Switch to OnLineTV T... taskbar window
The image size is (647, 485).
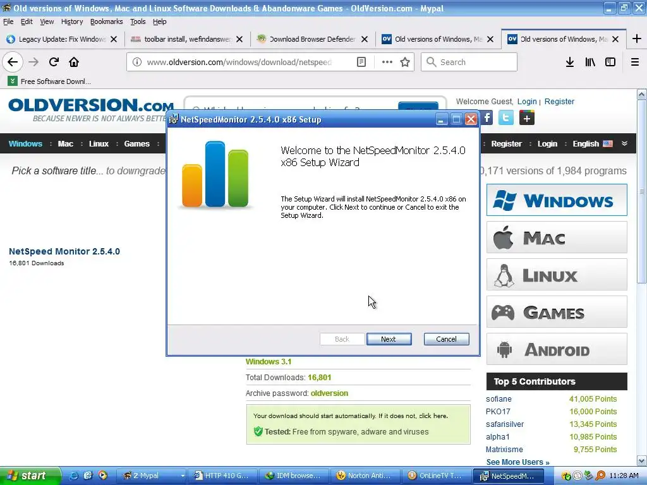436,476
